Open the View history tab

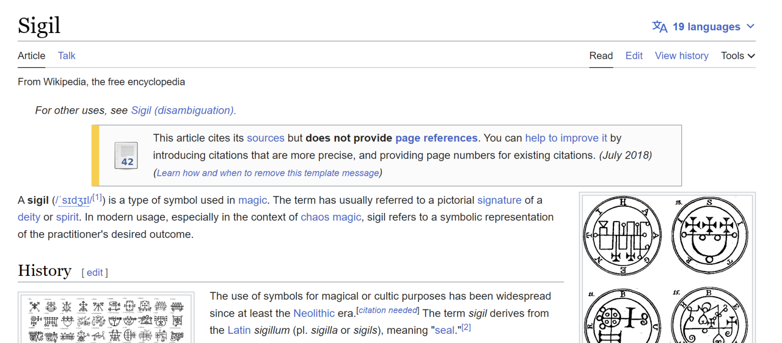coord(682,56)
